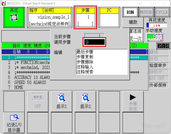This screenshot has width=171, height=134.
Task: Select 注释输入 in the edit list
Action: click(85, 67)
